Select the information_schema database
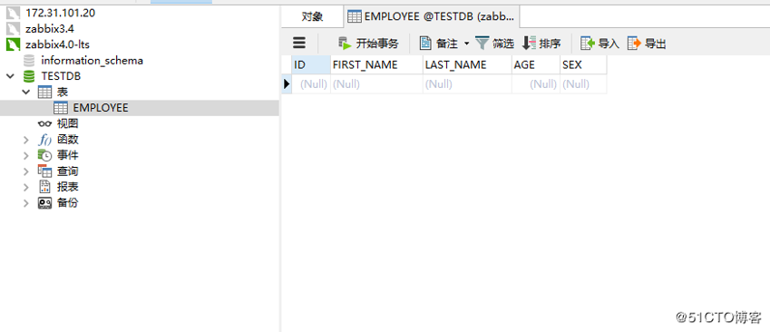The width and height of the screenshot is (770, 332). 92,61
